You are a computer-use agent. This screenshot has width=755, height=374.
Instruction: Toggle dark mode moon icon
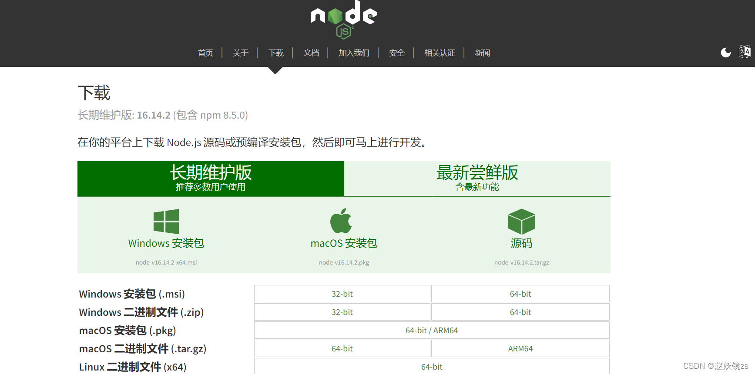click(x=726, y=53)
